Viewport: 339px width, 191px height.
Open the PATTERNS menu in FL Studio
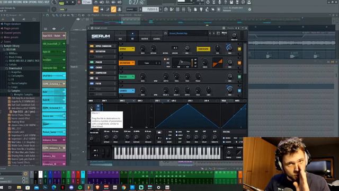click(18, 2)
